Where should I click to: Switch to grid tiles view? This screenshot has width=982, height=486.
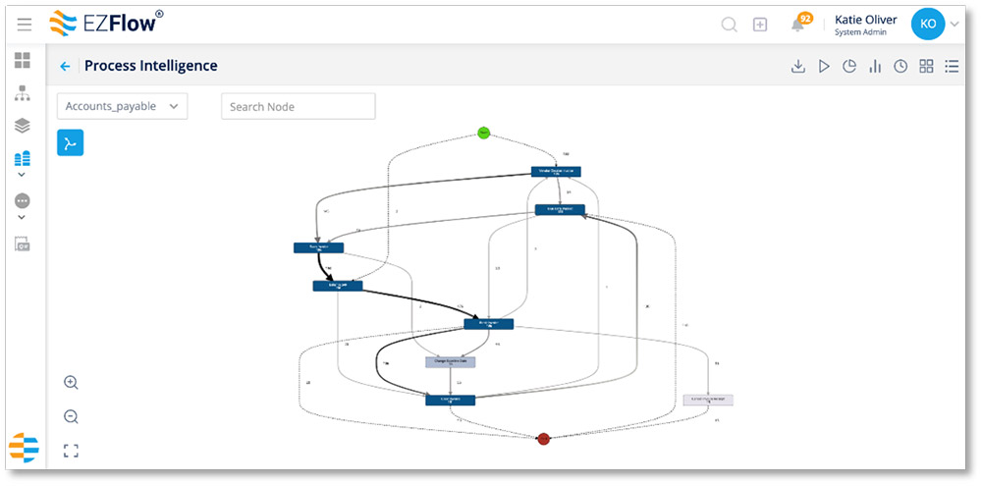click(926, 67)
